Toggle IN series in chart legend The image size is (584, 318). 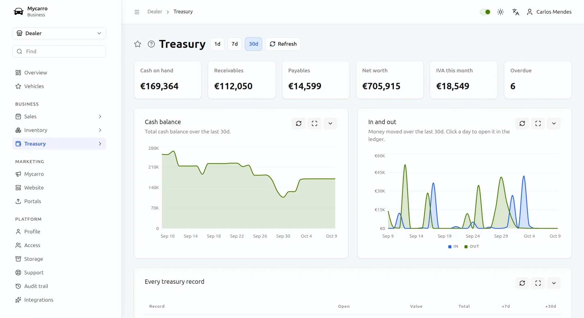453,246
